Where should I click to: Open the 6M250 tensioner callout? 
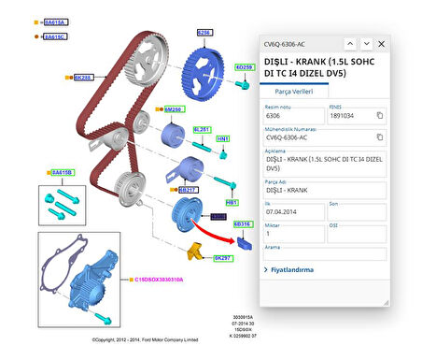coord(175,109)
